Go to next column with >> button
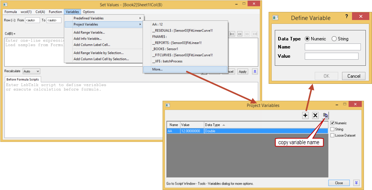This screenshot has height=190, width=372. tap(247, 34)
